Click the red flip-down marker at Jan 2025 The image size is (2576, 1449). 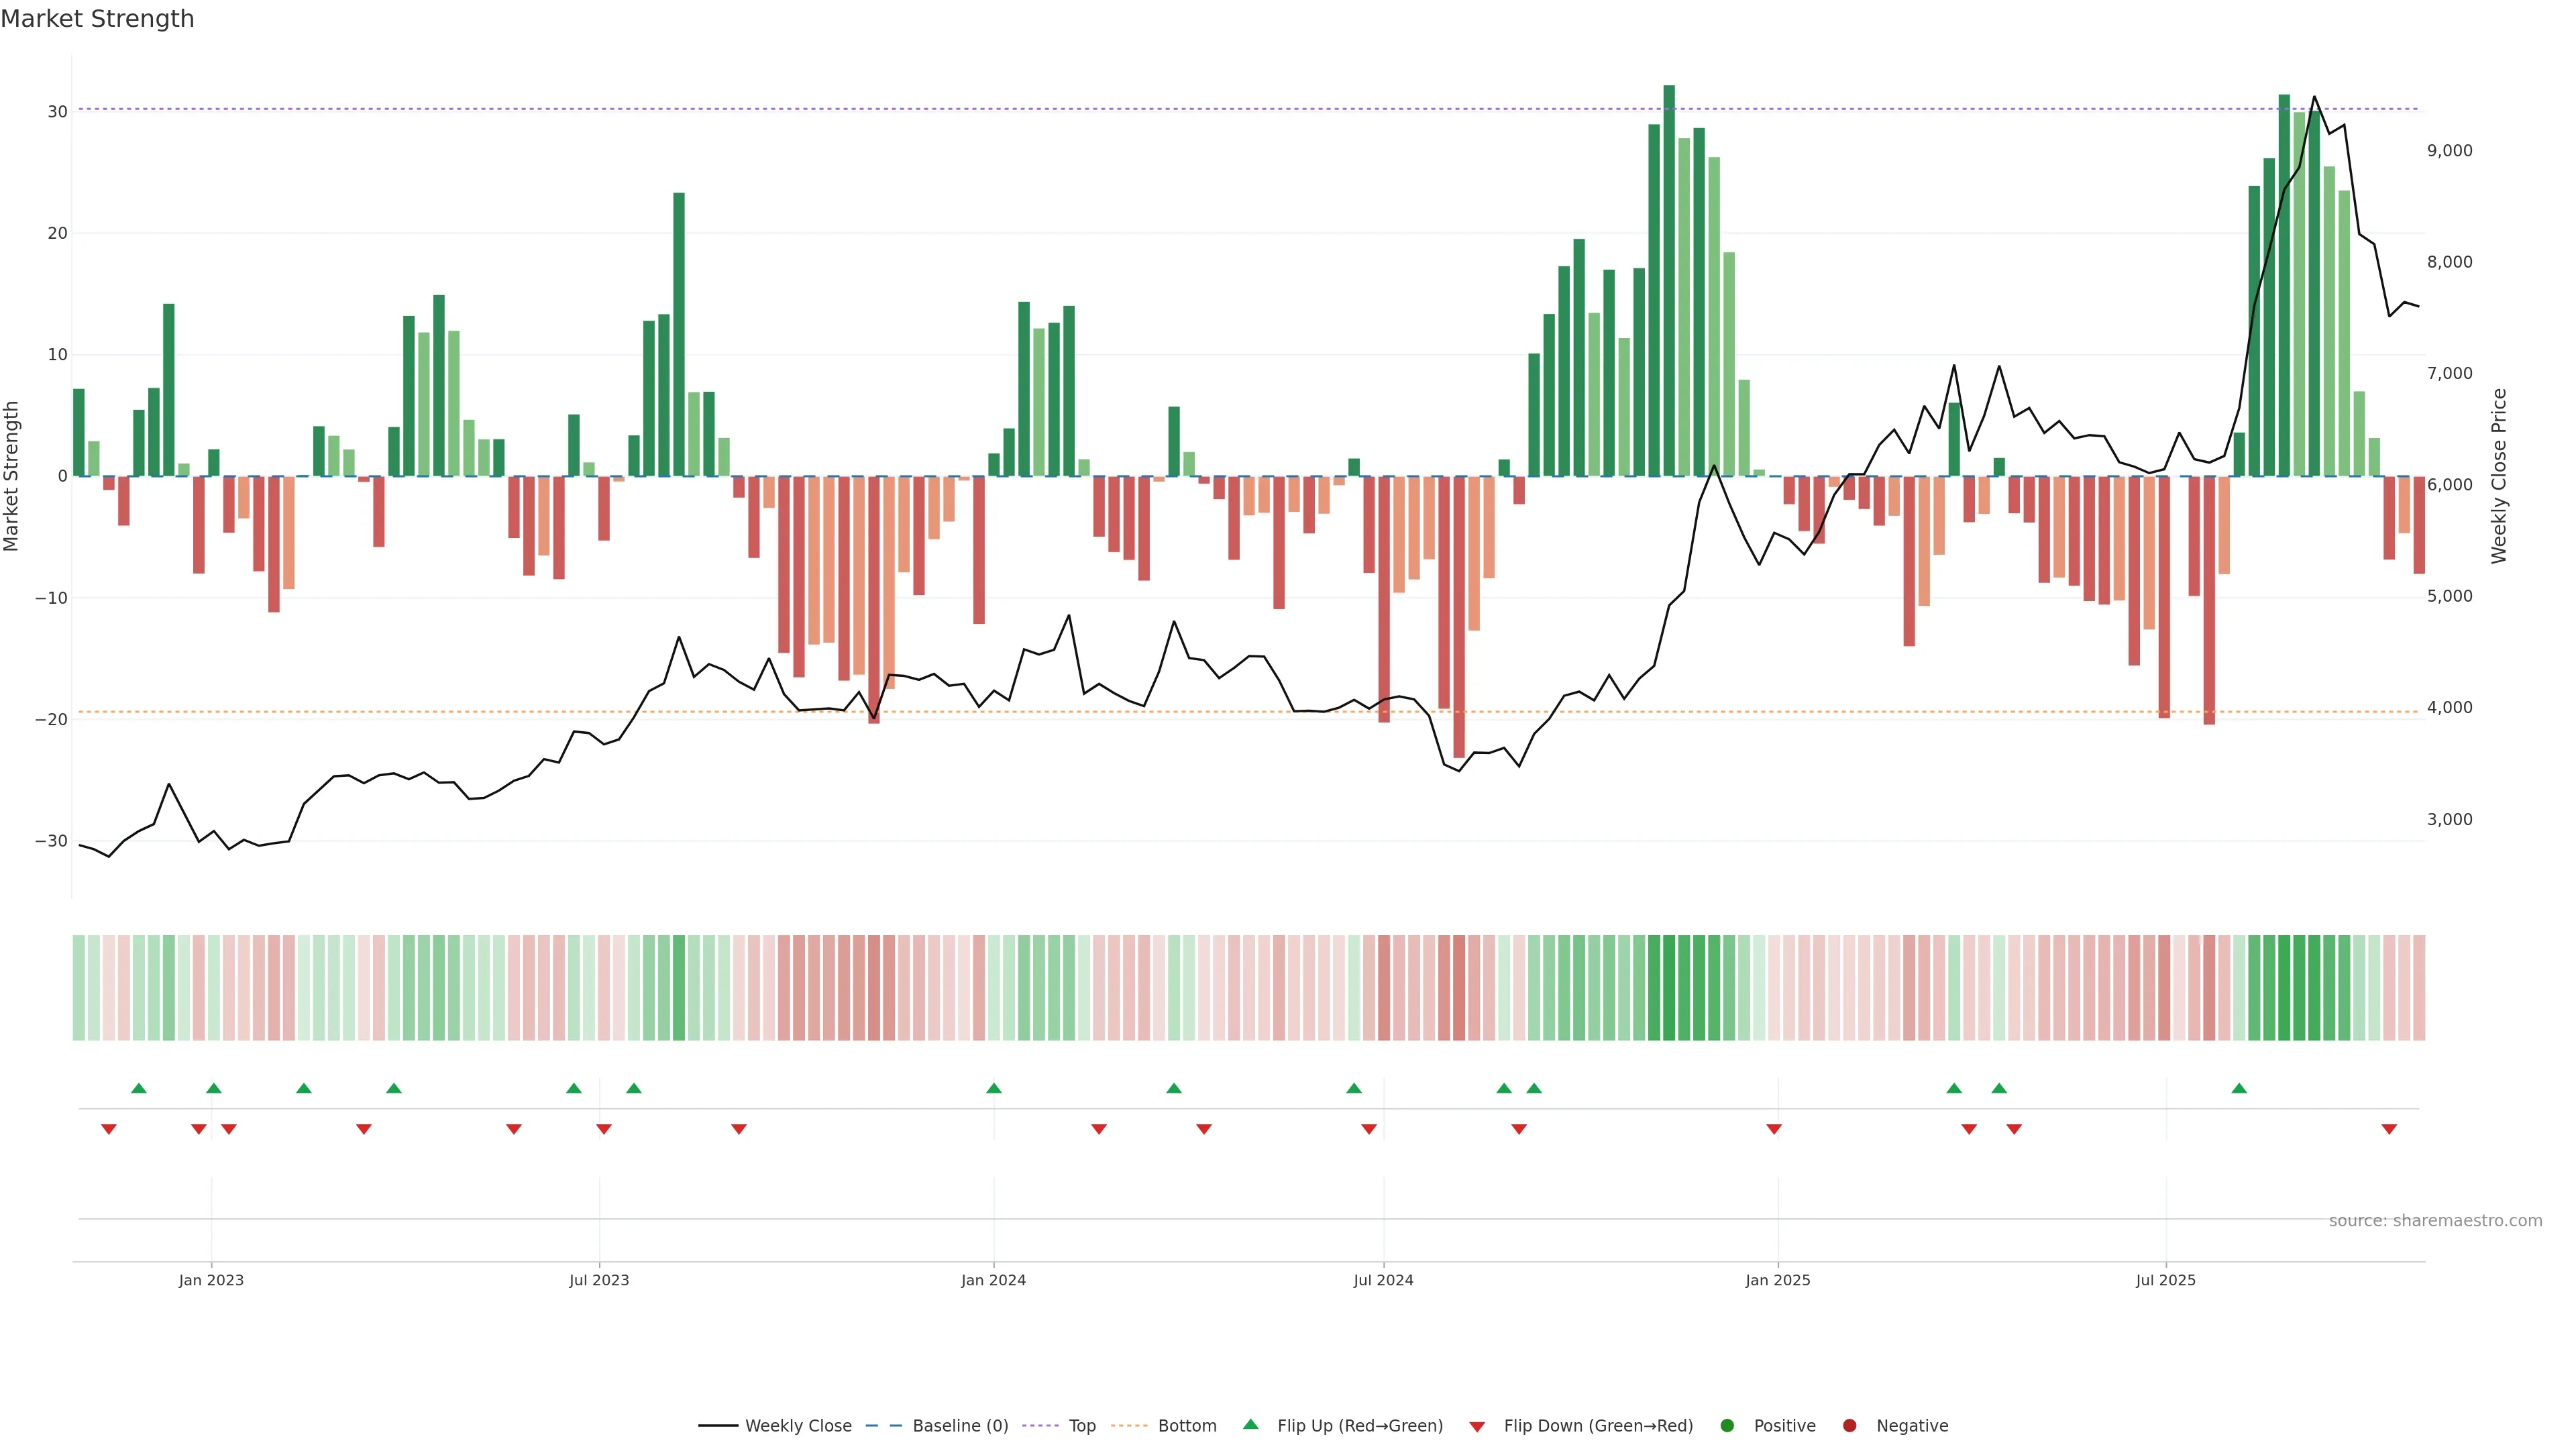click(x=1774, y=1129)
